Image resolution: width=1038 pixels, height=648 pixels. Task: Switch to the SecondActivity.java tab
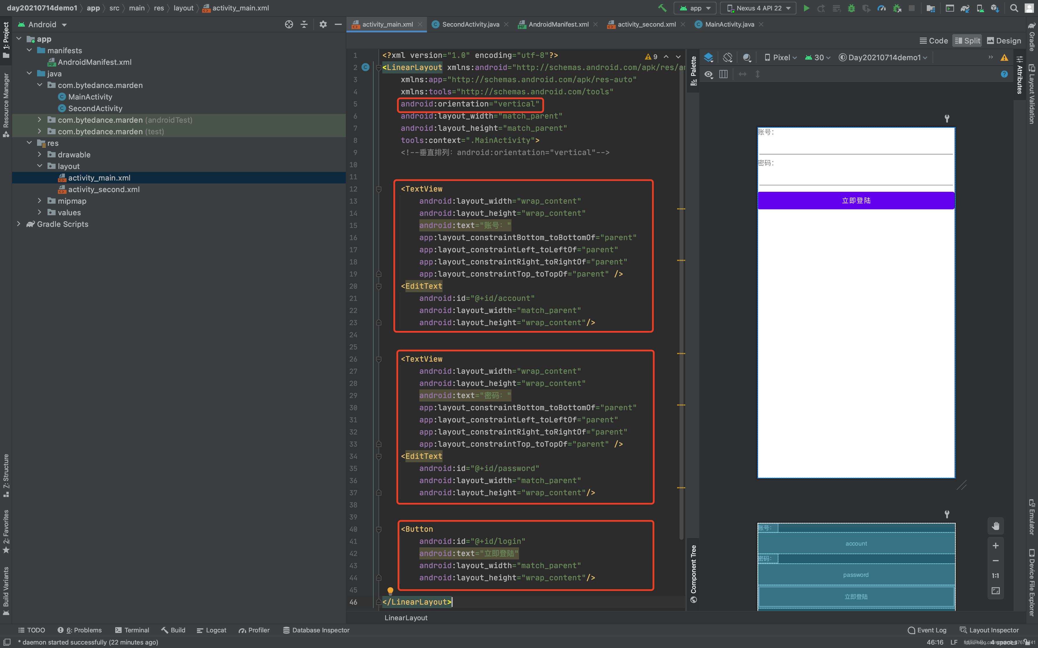point(470,24)
